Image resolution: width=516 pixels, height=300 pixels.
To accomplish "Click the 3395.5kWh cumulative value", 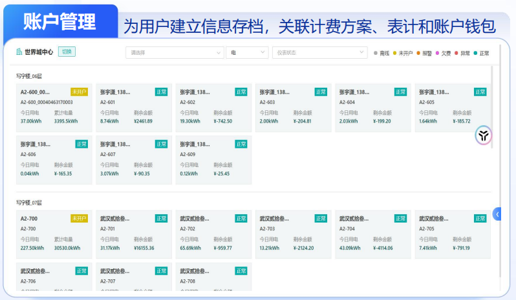I will pos(66,121).
